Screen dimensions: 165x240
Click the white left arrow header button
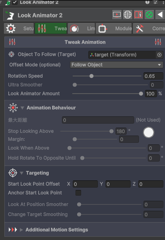[x=160, y=15]
